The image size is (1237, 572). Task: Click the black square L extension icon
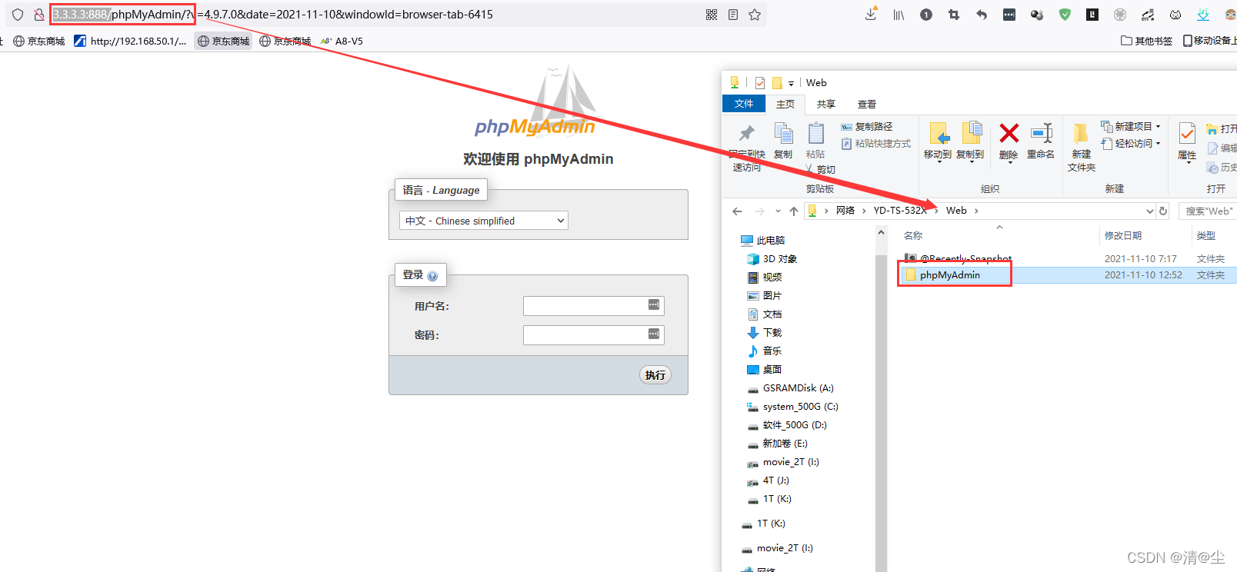(1092, 15)
